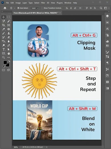The width and height of the screenshot is (111, 149).
Task: Open the Paragraph panel icon
Action: click(107, 63)
